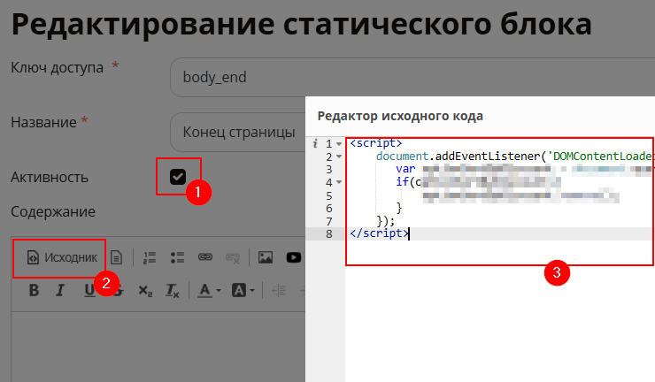
Task: Toggle italic formatting
Action: point(60,290)
